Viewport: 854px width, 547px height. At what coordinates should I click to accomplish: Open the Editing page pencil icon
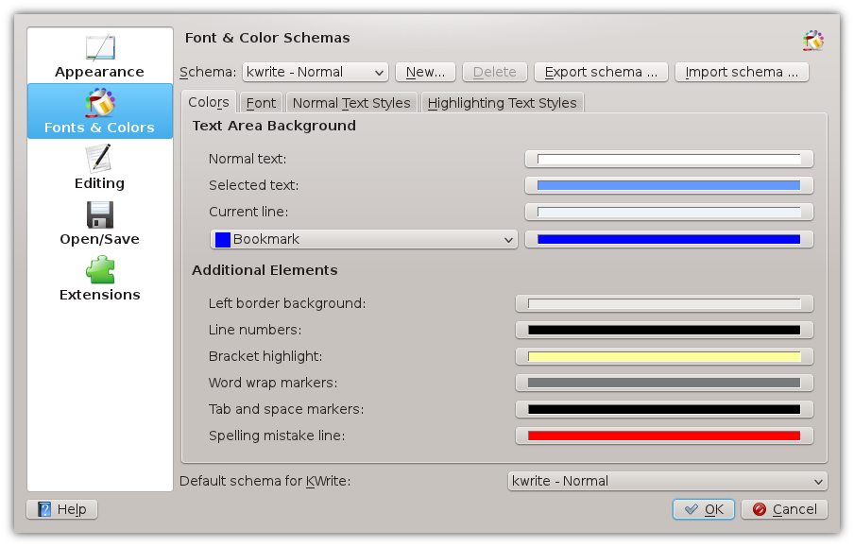[99, 159]
